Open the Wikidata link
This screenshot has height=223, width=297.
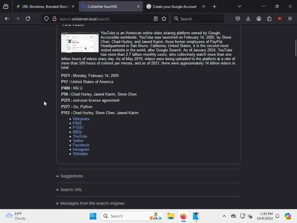click(80, 154)
